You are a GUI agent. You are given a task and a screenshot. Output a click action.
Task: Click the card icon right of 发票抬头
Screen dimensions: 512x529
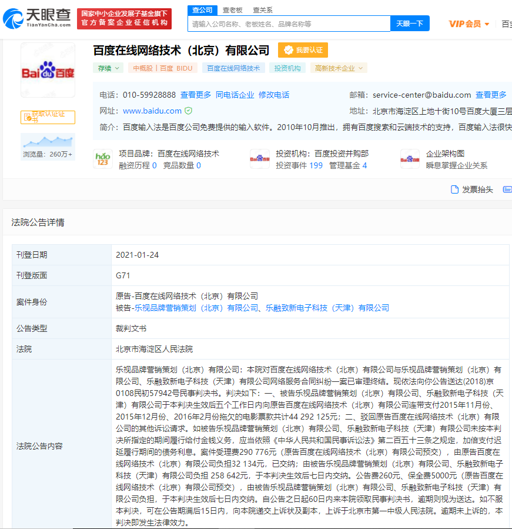coord(507,189)
